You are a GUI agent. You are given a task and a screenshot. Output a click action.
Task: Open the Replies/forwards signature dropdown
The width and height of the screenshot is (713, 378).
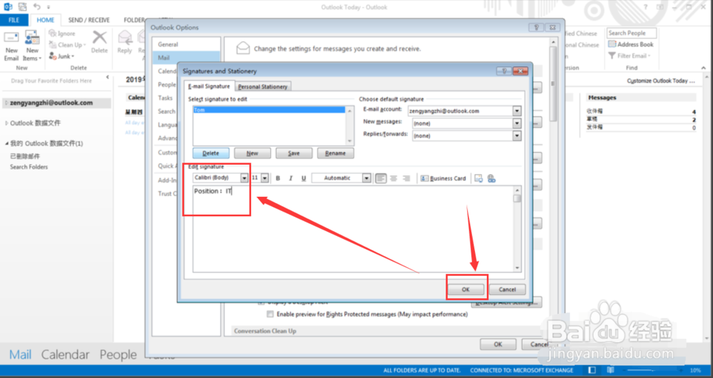coord(516,136)
